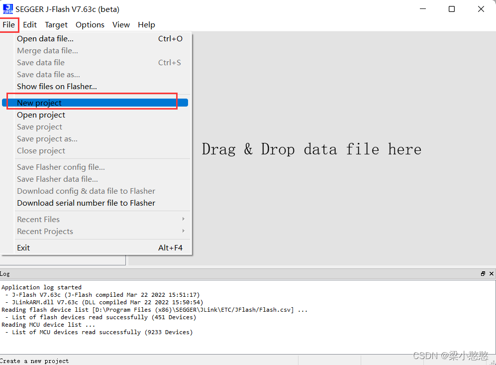Choose Save data file as... entry

pos(95,75)
